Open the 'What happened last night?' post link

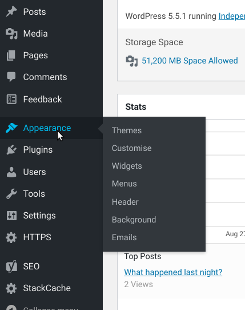[173, 272]
